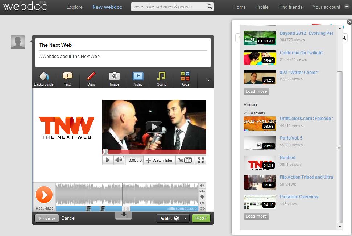Screen dimensions: 352x236
Task: Open California On Twilight link
Action: click(301, 53)
